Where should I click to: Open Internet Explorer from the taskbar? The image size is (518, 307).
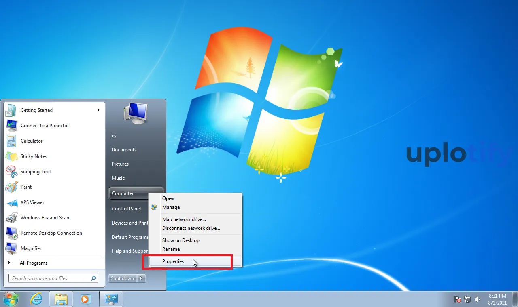36,299
